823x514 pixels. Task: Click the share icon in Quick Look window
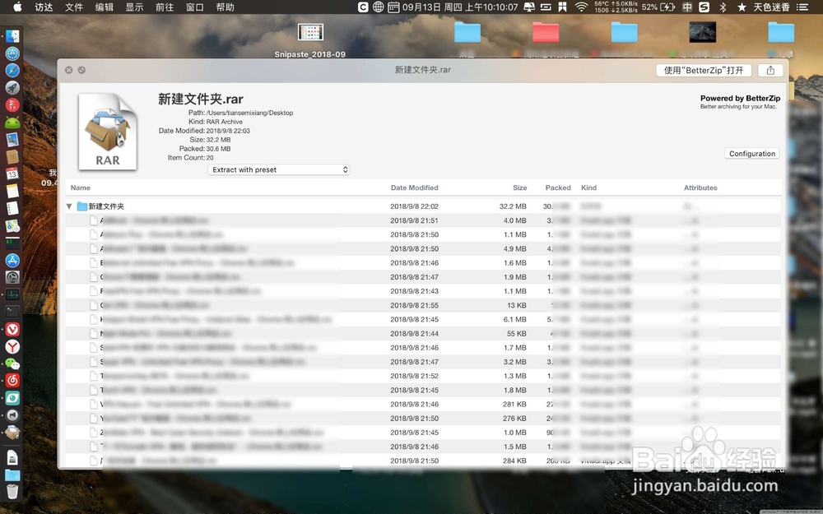coord(770,70)
